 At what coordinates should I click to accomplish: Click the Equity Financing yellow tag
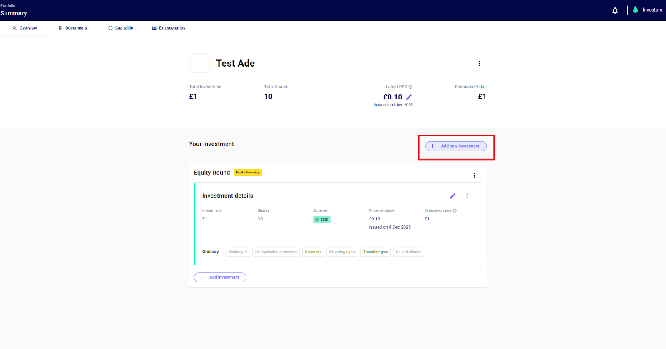247,173
